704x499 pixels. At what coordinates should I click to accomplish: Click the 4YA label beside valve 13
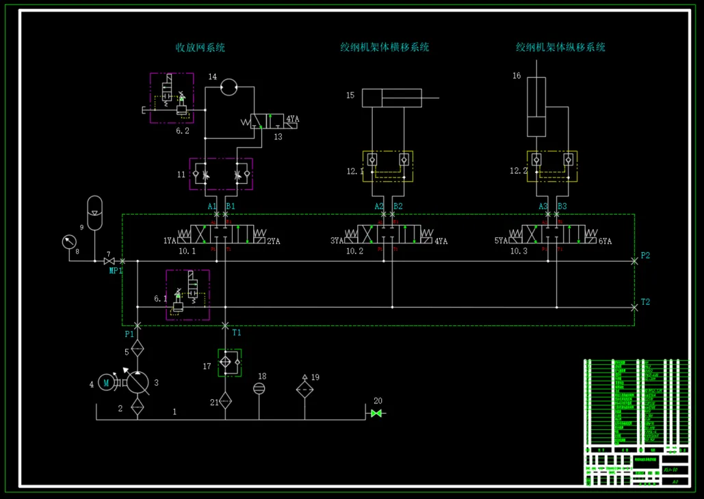[293, 119]
